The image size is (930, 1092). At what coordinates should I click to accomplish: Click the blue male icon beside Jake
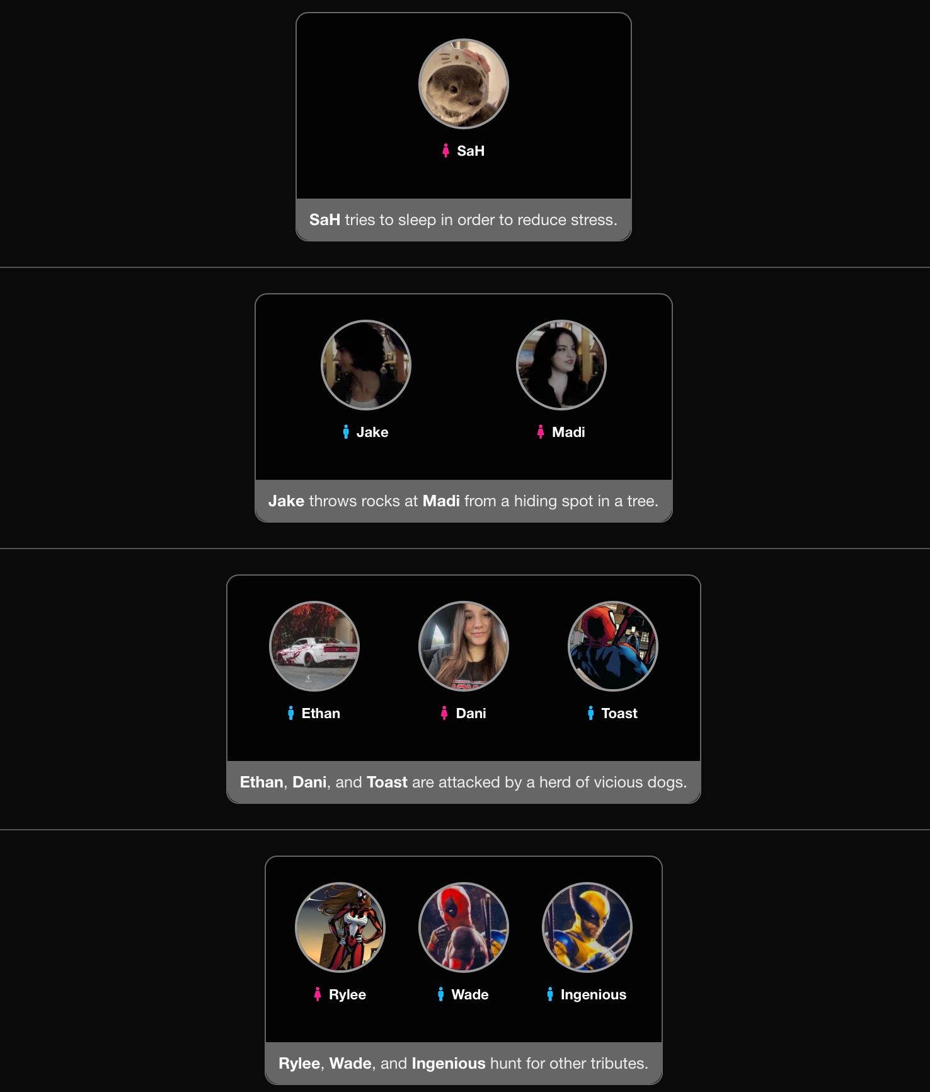[x=345, y=432]
